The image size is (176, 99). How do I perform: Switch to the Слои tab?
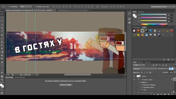pyautogui.click(x=134, y=62)
